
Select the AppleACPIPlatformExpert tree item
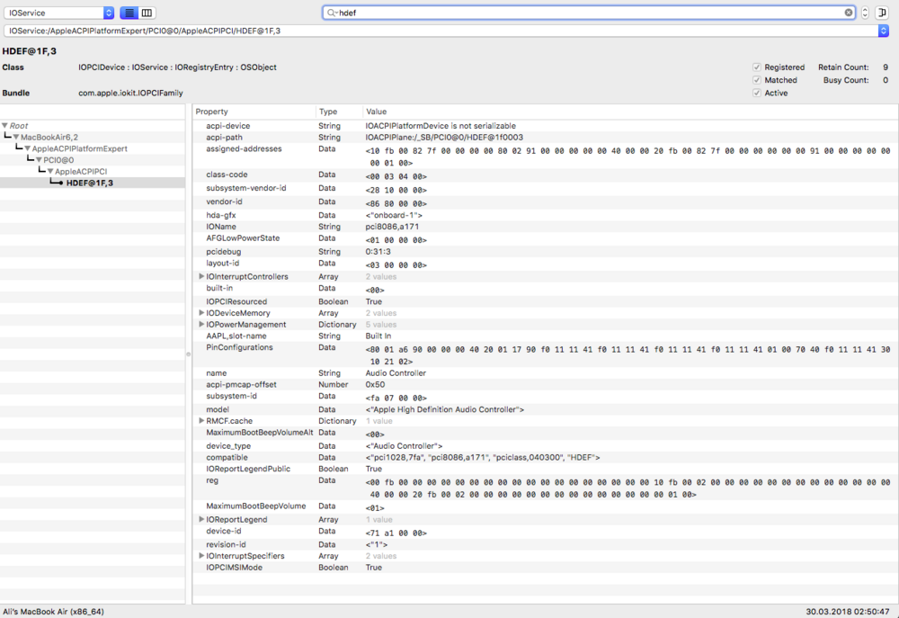click(80, 148)
